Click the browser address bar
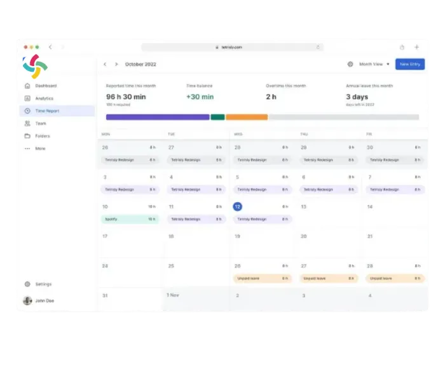Viewport: 445px width, 381px height. coord(232,47)
